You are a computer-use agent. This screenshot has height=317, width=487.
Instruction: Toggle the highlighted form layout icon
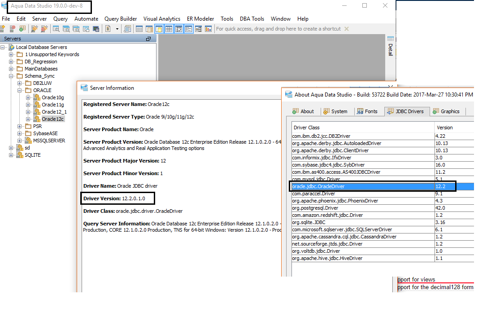pyautogui.click(x=188, y=29)
